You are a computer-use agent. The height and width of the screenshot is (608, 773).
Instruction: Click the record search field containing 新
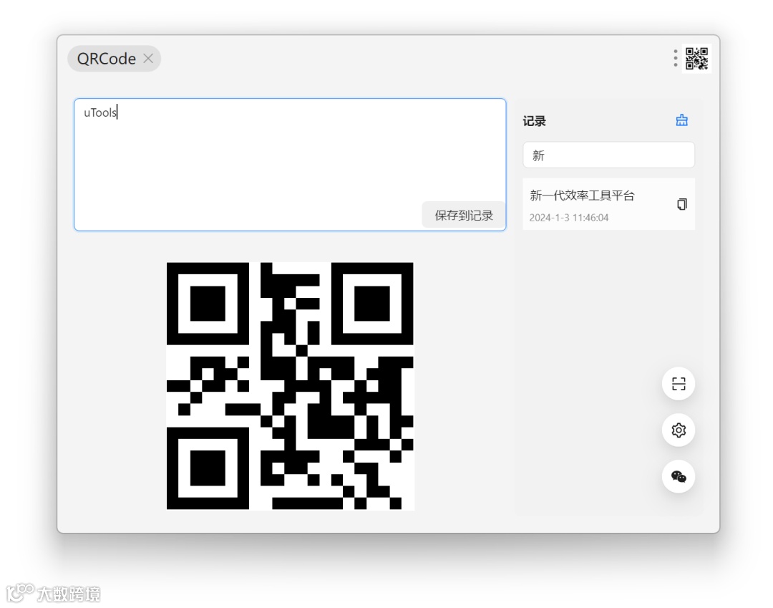[609, 155]
